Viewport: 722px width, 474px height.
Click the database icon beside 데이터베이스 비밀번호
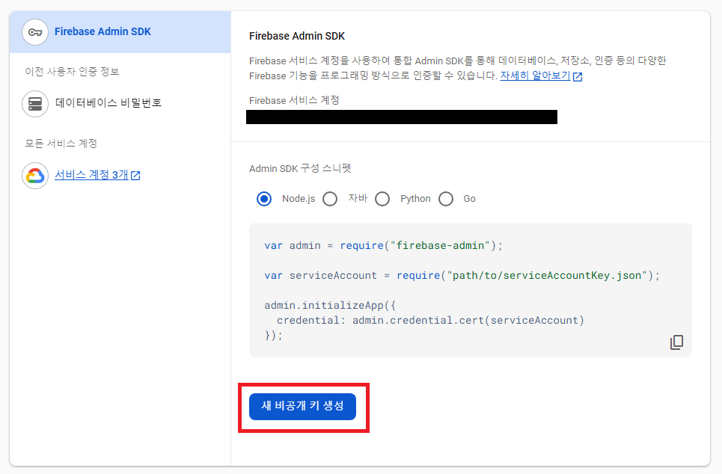pos(35,104)
